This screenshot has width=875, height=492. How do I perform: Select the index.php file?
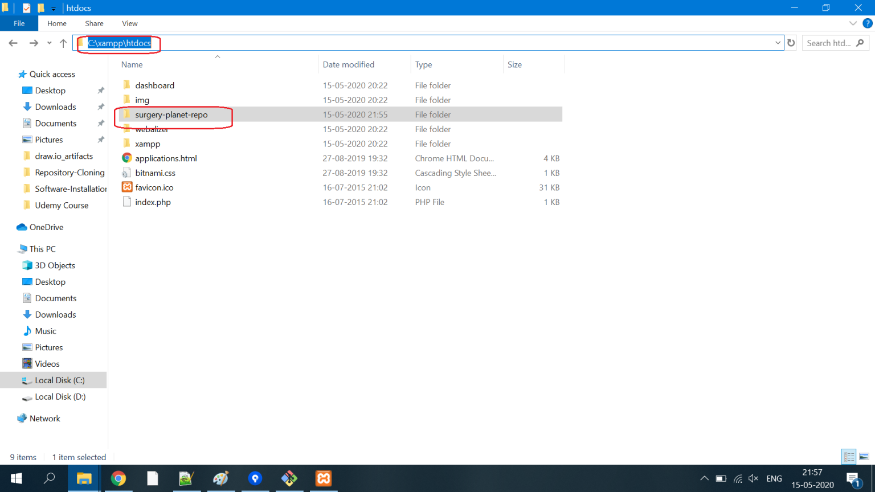tap(153, 202)
